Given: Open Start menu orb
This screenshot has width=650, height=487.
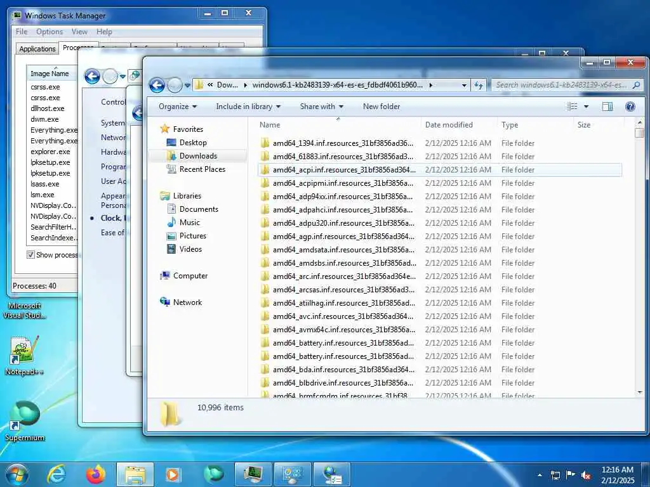Looking at the screenshot, I should (17, 474).
